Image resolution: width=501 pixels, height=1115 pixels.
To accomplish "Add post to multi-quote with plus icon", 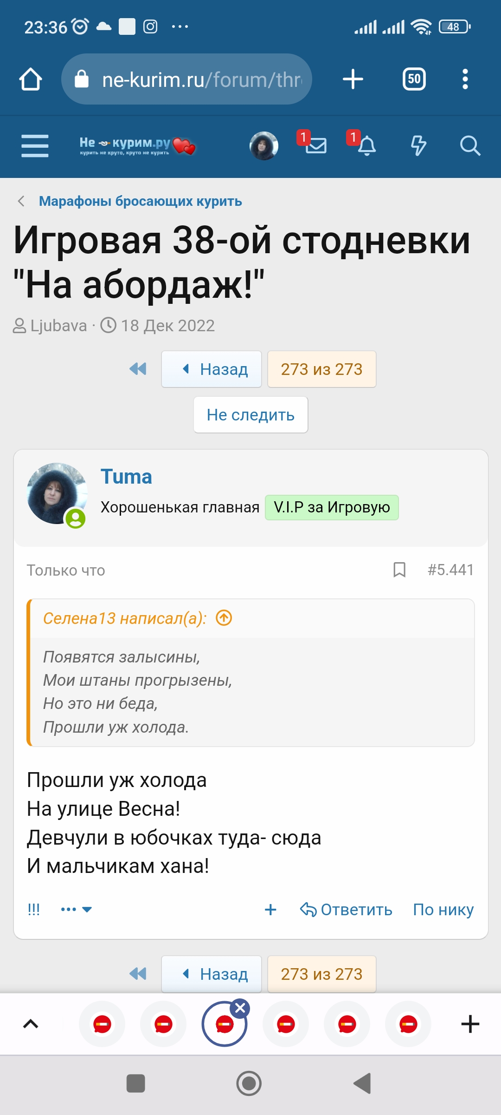I will click(270, 910).
